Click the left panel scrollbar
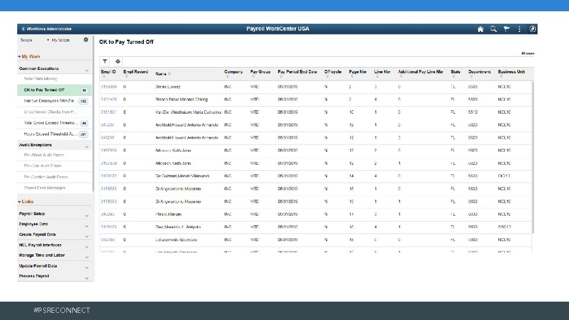This screenshot has height=320, width=569. (x=93, y=114)
